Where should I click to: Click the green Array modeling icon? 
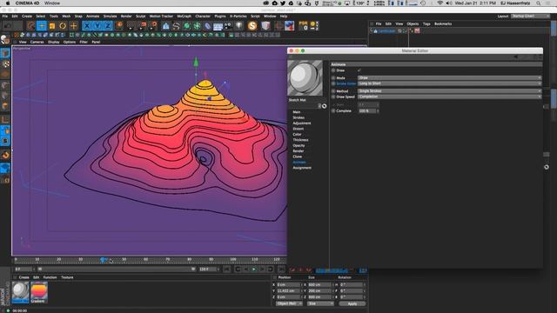tap(197, 25)
